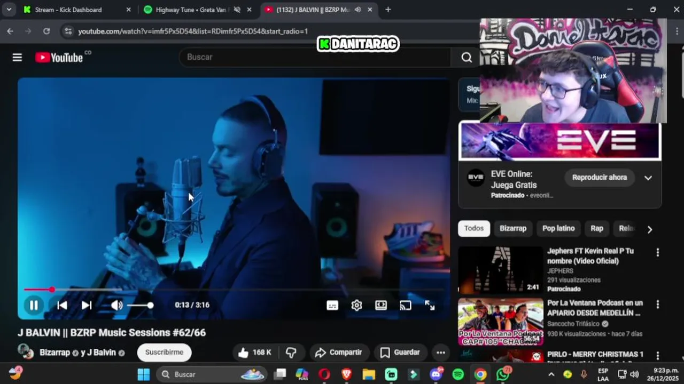
Task: Open the Windows Start menu
Action: coord(143,374)
